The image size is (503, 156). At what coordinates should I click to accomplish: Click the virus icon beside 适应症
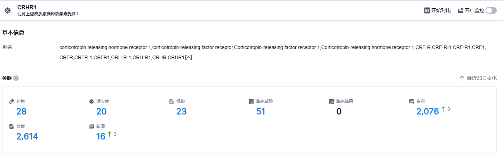point(91,101)
